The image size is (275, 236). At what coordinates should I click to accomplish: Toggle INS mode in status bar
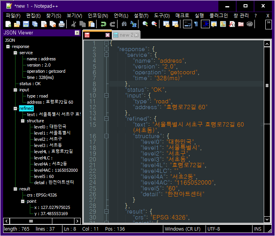[x=258, y=229]
